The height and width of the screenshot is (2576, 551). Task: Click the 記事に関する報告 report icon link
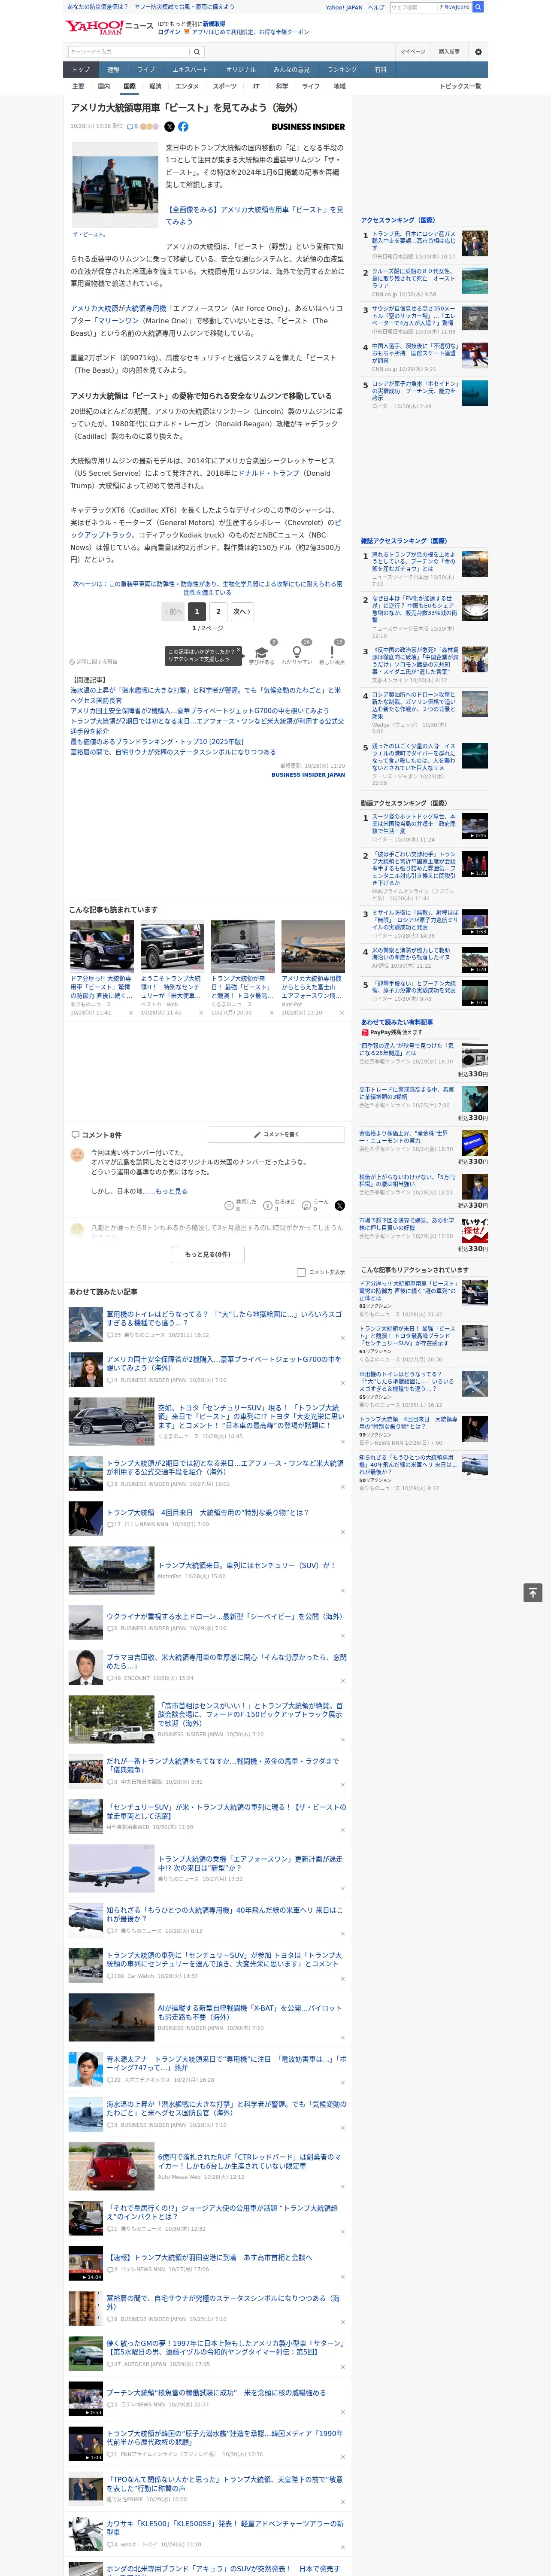point(93,662)
